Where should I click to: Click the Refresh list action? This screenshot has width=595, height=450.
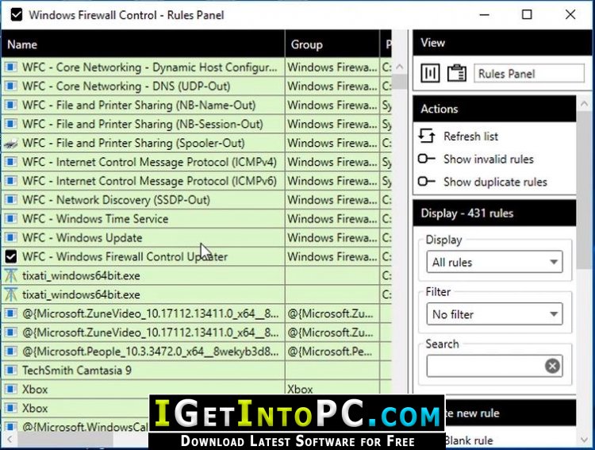(x=470, y=137)
